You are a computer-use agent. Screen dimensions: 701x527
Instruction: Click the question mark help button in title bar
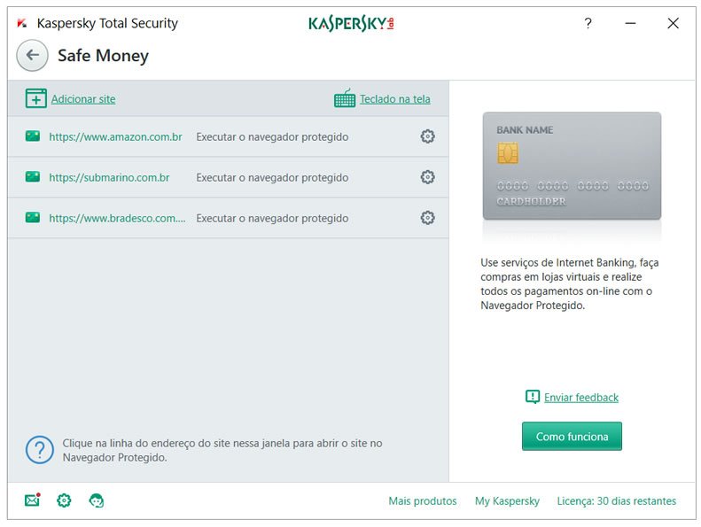pyautogui.click(x=588, y=23)
